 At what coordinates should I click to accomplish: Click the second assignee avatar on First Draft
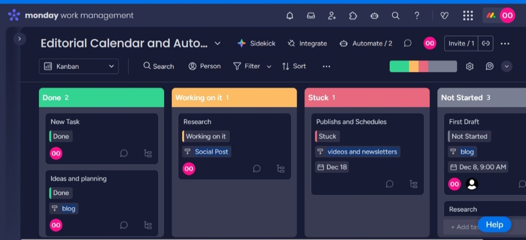tap(472, 184)
